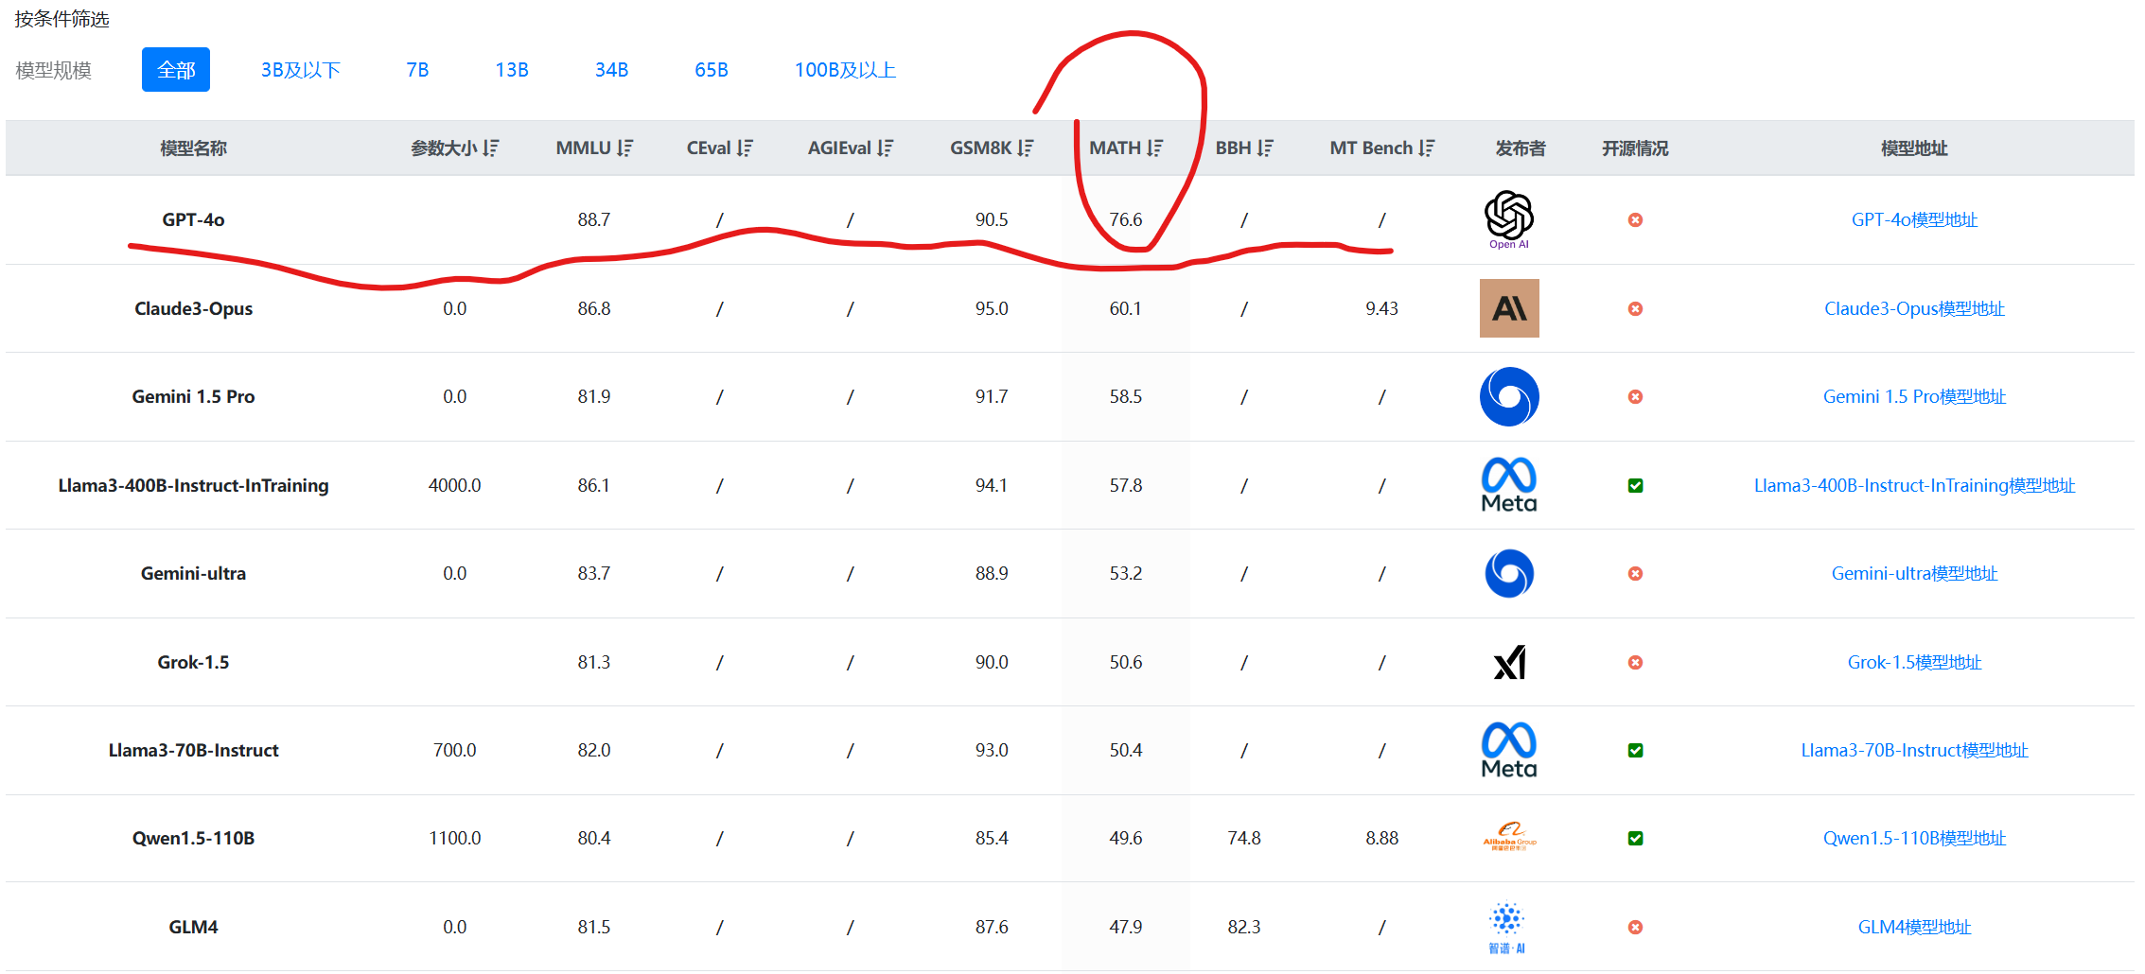
Task: Click closed-source red icon for GLM4
Action: [x=1635, y=927]
